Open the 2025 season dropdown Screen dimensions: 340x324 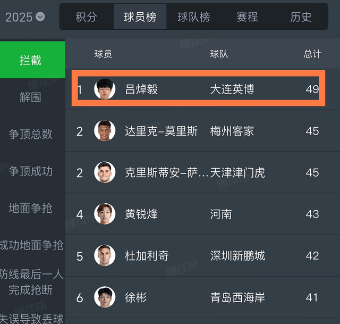click(x=25, y=17)
